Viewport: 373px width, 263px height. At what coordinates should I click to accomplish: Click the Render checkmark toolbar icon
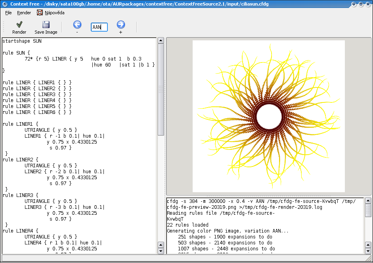(x=19, y=25)
